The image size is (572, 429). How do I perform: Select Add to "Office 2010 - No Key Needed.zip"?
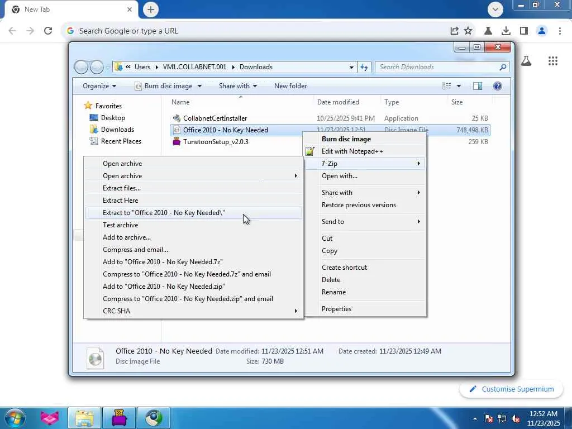tap(194, 287)
